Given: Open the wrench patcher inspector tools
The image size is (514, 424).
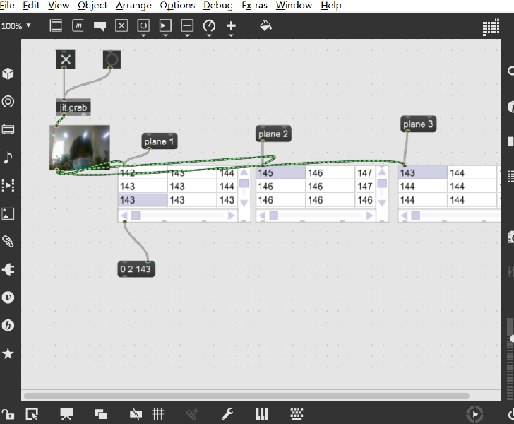Looking at the screenshot, I should 227,414.
